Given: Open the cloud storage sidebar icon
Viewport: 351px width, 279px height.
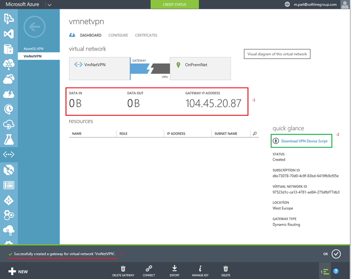Looking at the screenshot, I should (9, 231).
